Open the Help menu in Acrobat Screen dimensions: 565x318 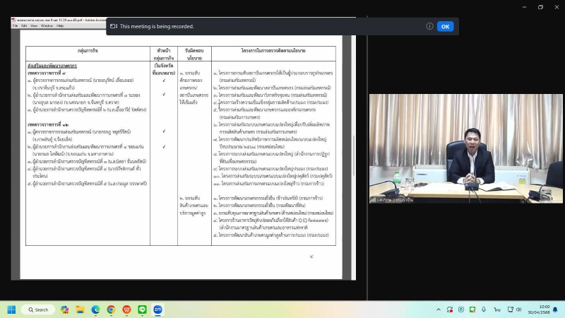pos(60,25)
